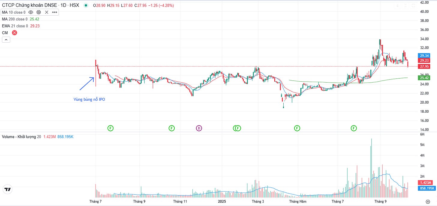The image size is (437, 206).
Task: Click the Tháng Năm time axis label
Action: tap(298, 201)
